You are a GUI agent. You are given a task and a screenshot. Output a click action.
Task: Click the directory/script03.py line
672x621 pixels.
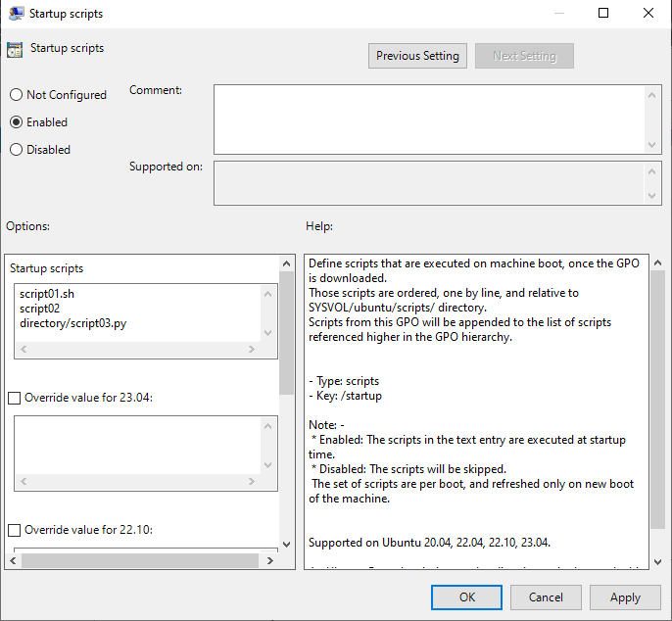click(x=72, y=323)
